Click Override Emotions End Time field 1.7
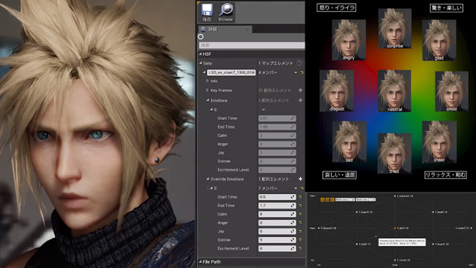The image size is (476, 268). pyautogui.click(x=277, y=206)
